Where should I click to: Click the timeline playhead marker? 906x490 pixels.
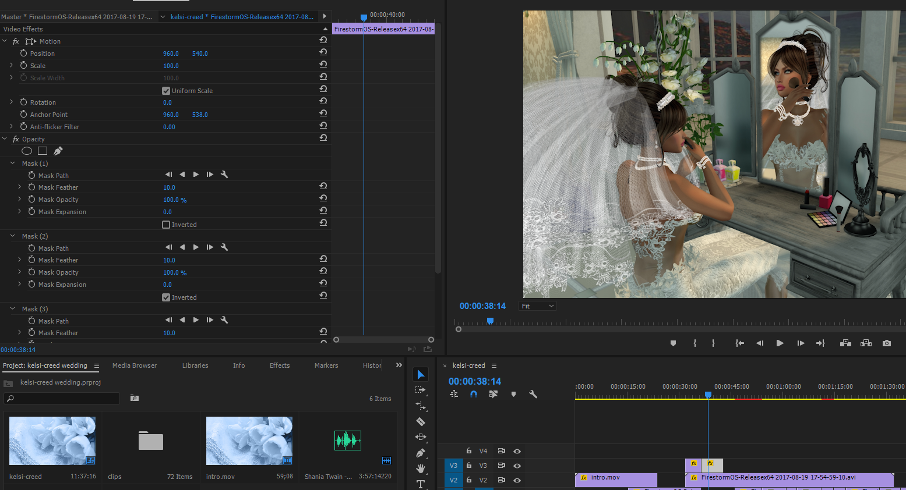coord(708,395)
